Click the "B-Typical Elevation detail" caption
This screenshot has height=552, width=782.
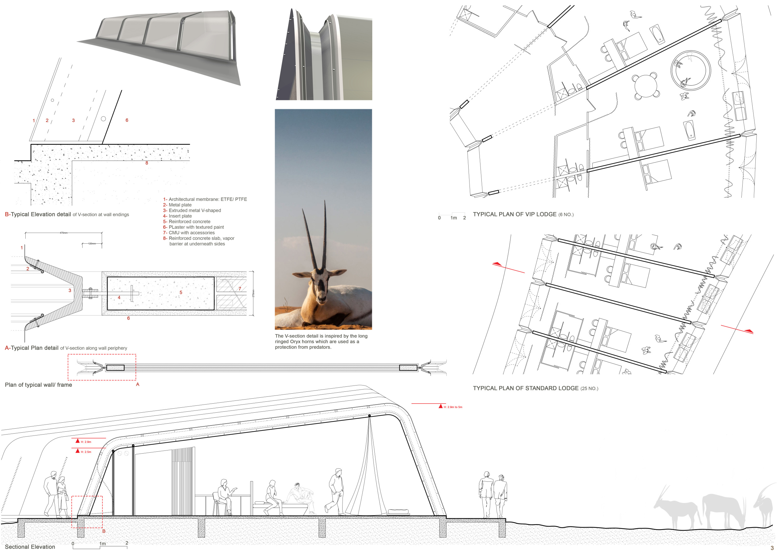click(x=66, y=214)
